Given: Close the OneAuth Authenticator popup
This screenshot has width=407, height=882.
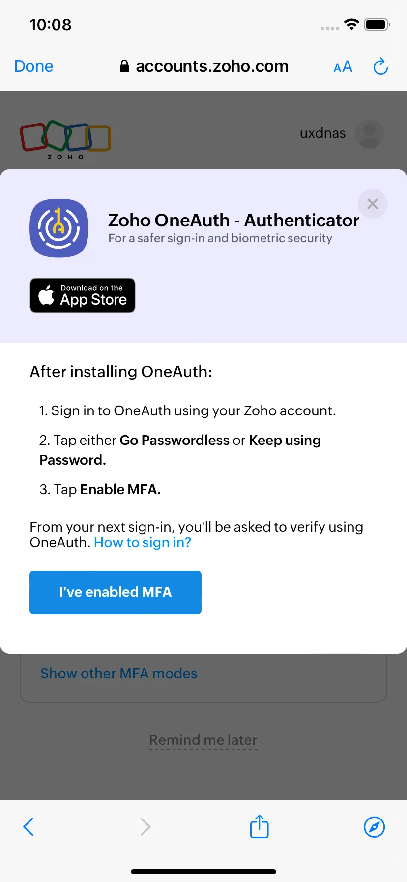Looking at the screenshot, I should pos(373,204).
